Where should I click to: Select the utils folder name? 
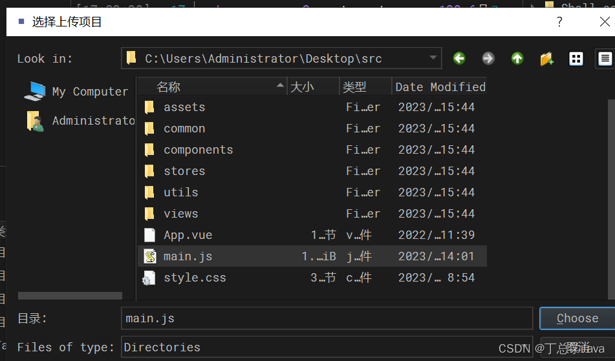(x=181, y=192)
